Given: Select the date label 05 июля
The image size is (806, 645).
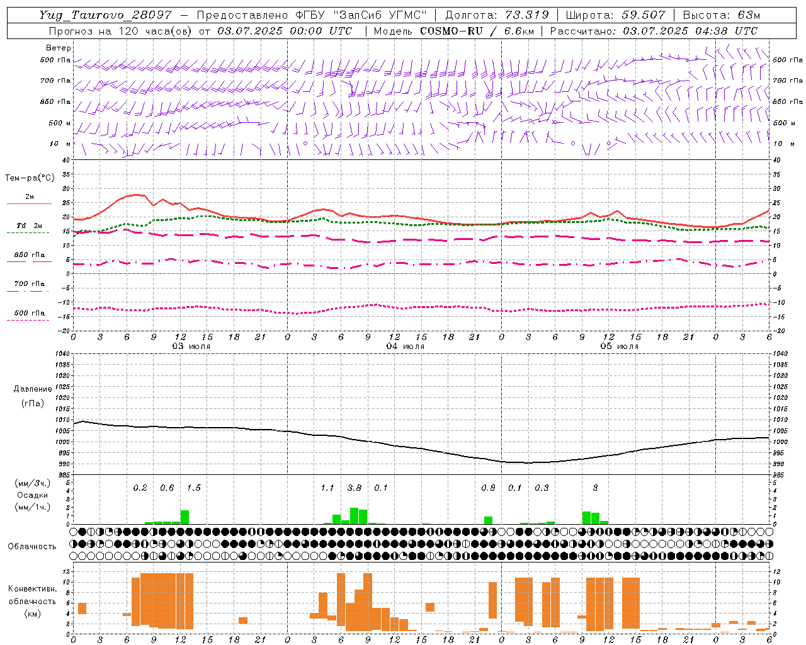Looking at the screenshot, I should (x=620, y=346).
